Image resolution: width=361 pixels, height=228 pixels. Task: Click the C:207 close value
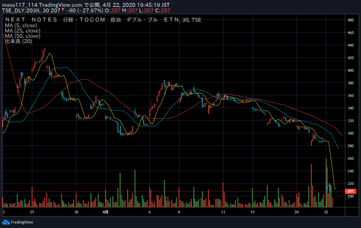163,11
